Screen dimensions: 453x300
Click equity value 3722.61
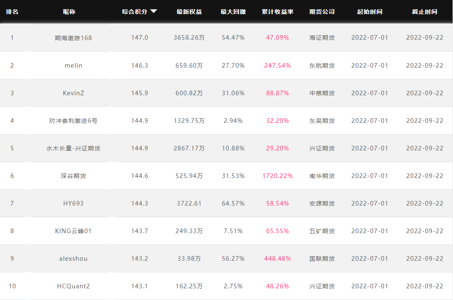click(x=189, y=203)
